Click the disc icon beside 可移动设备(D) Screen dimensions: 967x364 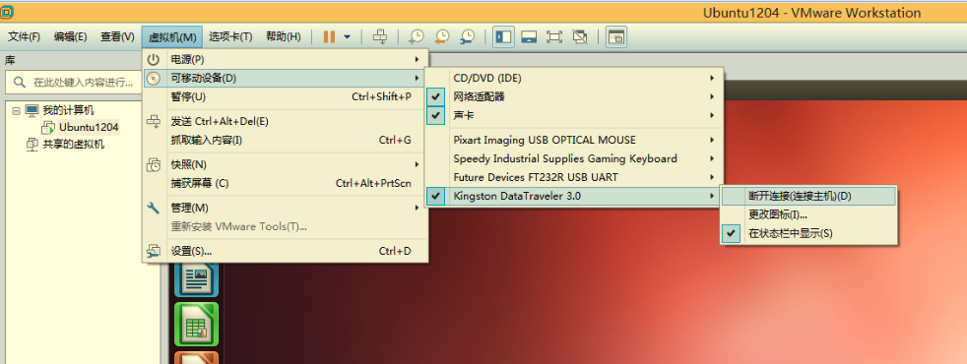coord(154,79)
